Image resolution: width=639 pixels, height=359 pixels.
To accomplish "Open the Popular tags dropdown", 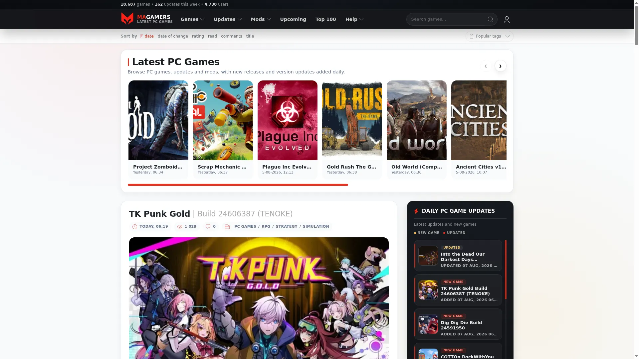I will pyautogui.click(x=489, y=36).
